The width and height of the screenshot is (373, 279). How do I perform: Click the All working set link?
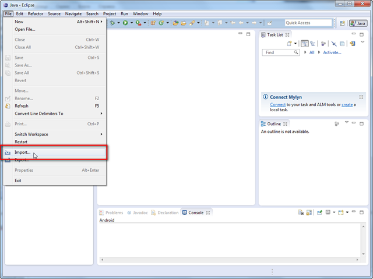pyautogui.click(x=312, y=52)
